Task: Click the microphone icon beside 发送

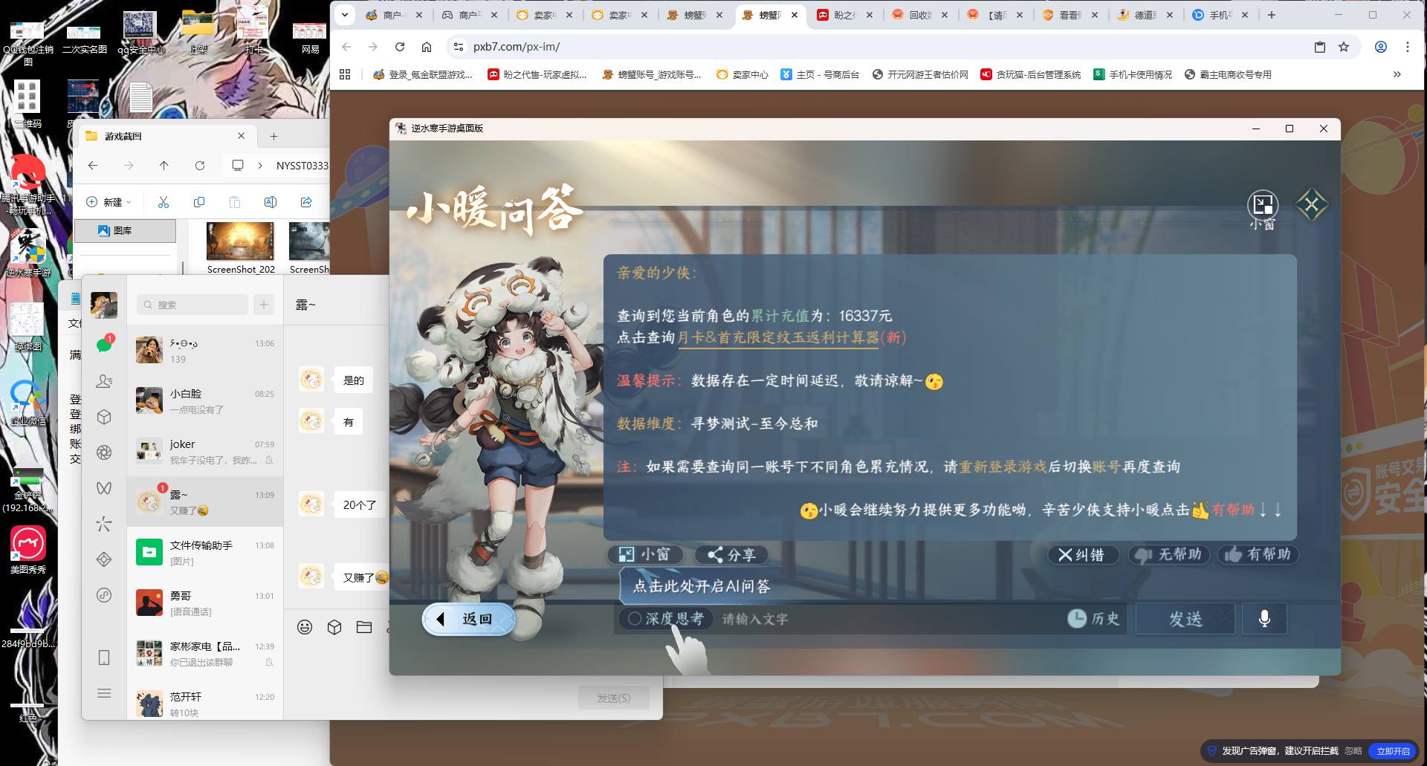Action: [x=1263, y=619]
